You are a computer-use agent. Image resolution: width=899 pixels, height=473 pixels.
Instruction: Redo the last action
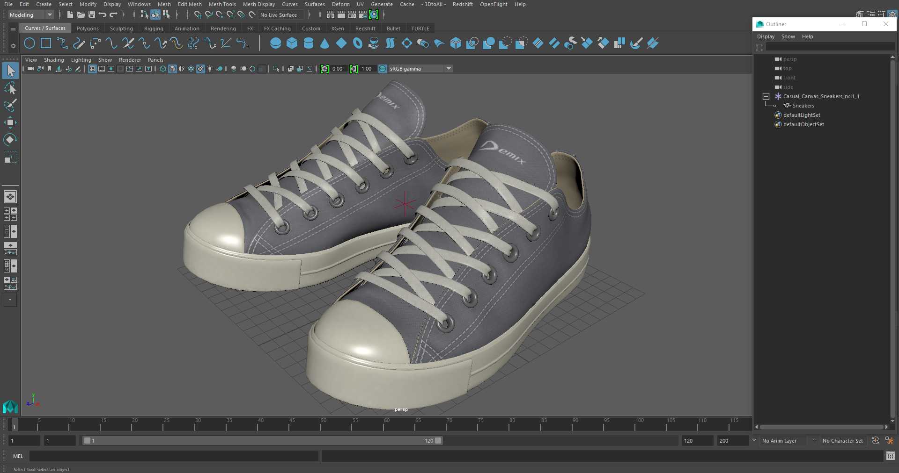(113, 15)
